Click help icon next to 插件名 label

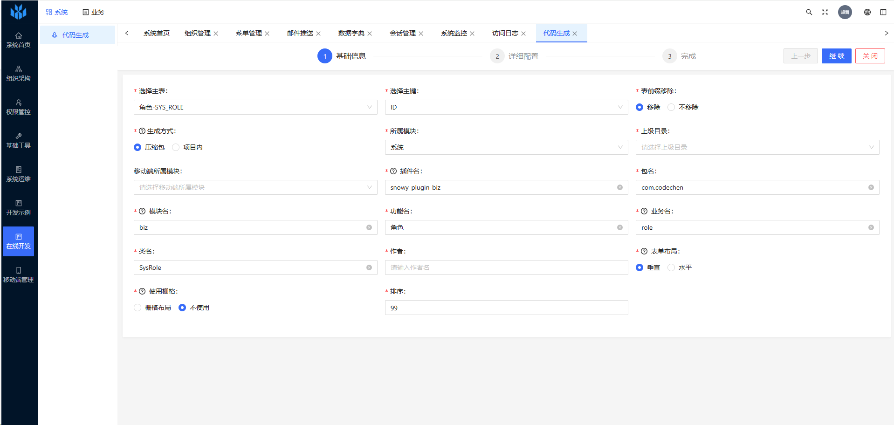point(393,171)
